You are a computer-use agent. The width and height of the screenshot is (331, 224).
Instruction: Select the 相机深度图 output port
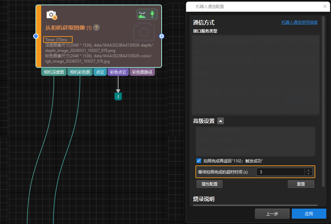tap(54, 72)
